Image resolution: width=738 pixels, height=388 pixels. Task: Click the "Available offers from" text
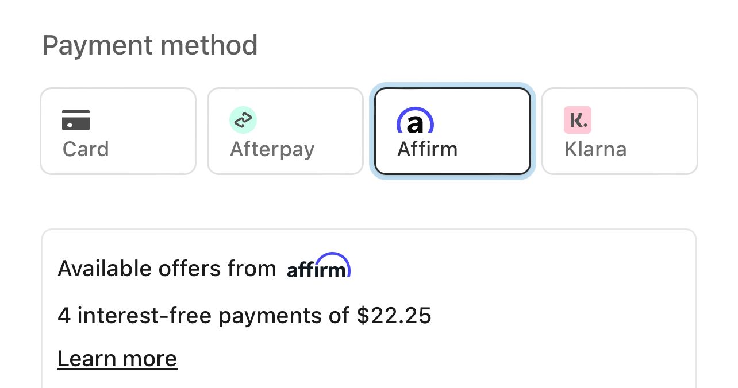pos(167,269)
